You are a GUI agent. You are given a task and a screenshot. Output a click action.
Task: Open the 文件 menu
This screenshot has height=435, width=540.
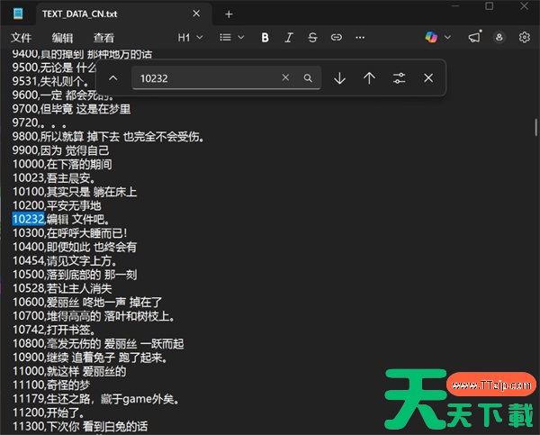21,37
